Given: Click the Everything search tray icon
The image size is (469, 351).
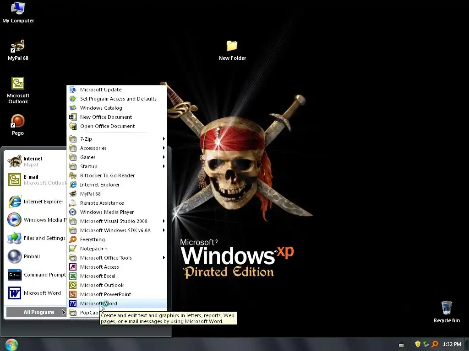Looking at the screenshot, I should point(435,344).
